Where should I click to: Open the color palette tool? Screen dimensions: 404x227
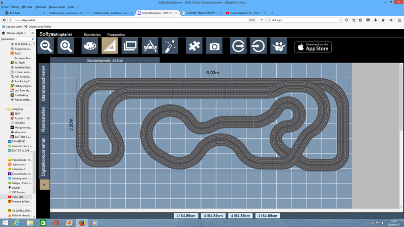90,46
